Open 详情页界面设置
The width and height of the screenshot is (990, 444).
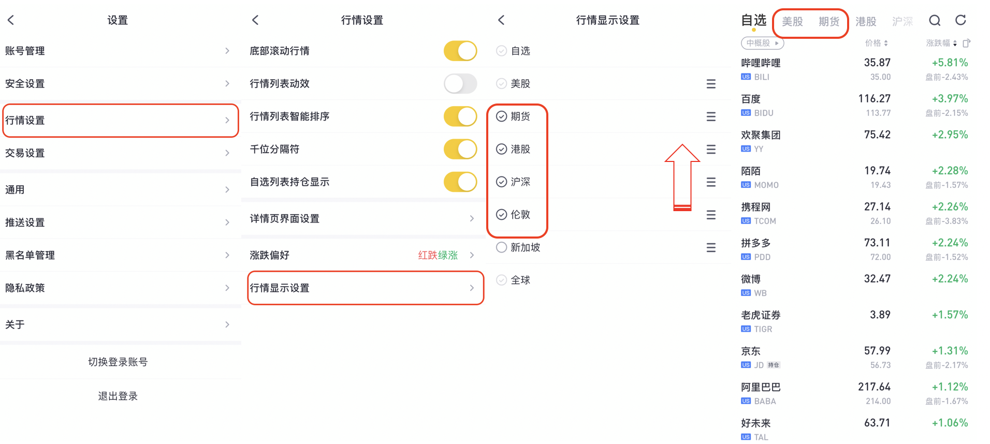point(362,218)
